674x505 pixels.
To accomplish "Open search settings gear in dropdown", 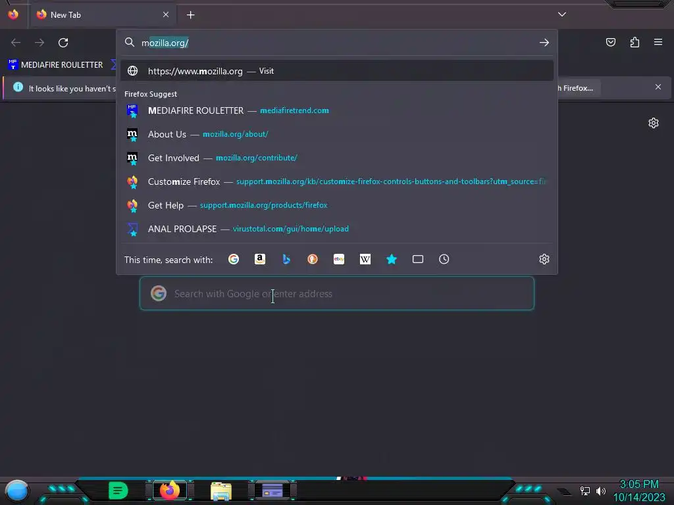I will (544, 259).
